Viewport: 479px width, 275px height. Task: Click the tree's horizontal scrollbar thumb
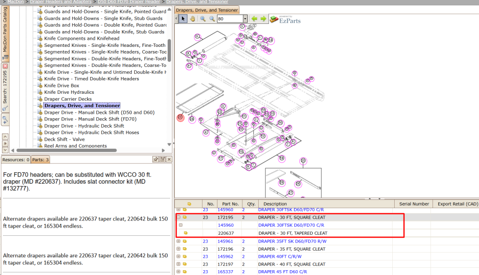(66, 150)
